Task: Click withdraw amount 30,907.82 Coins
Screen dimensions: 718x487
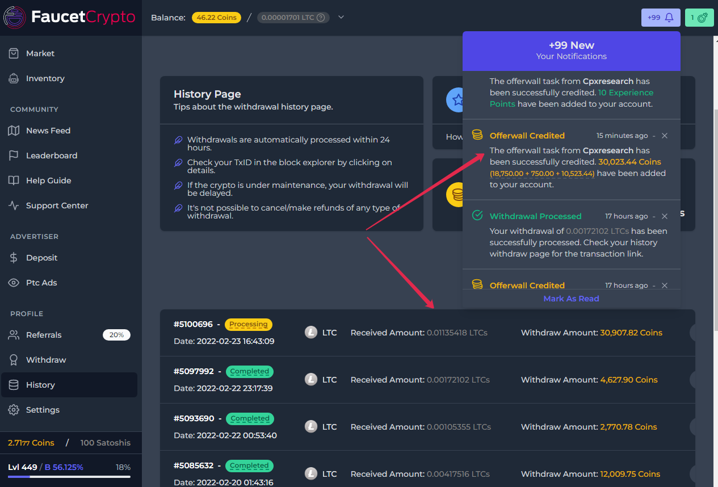Action: tap(631, 333)
